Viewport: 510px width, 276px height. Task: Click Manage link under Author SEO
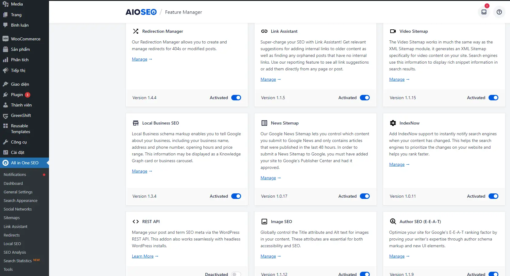pyautogui.click(x=397, y=256)
